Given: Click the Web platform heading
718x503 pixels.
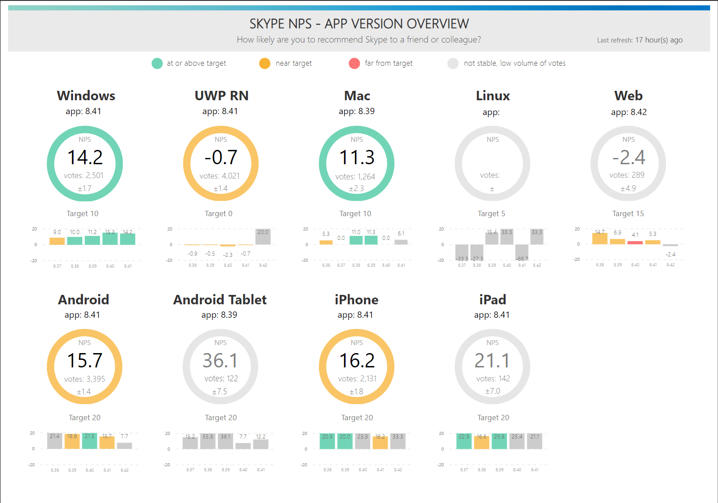Looking at the screenshot, I should pos(628,96).
